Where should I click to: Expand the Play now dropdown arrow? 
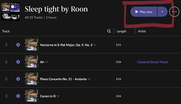[x=162, y=12]
